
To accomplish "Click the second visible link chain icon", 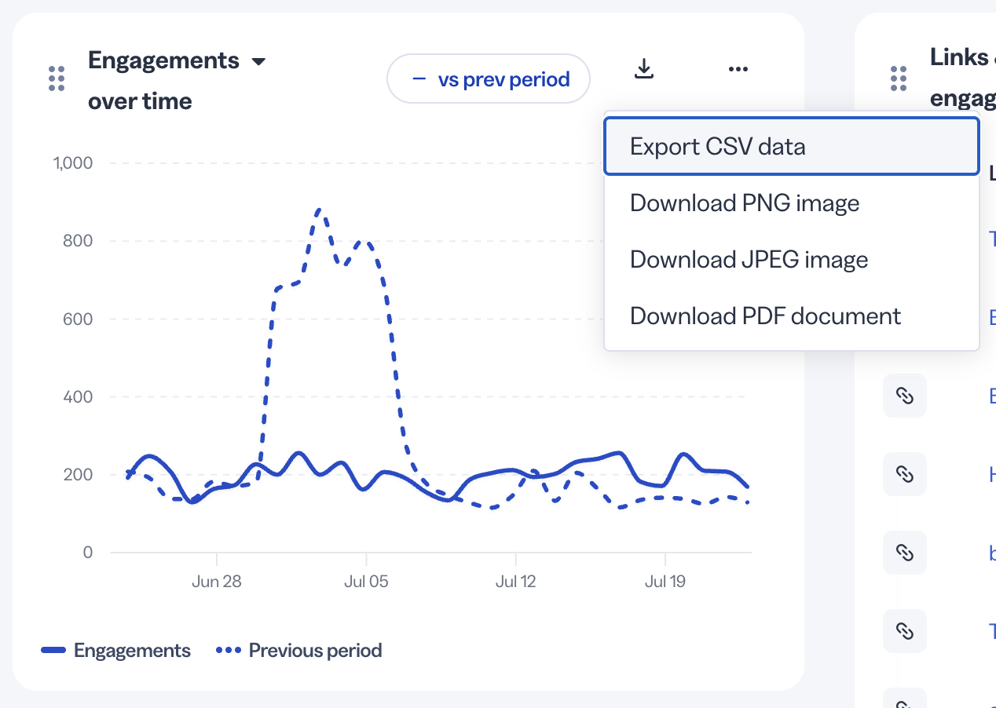I will pyautogui.click(x=905, y=474).
